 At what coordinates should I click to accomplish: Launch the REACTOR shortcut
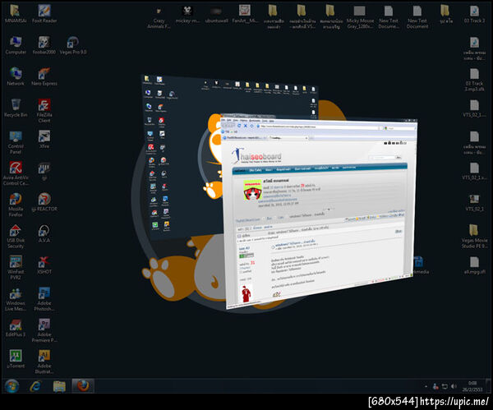(x=44, y=203)
